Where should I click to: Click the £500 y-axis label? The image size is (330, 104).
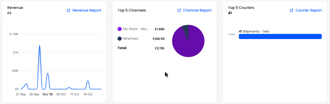(x=15, y=71)
